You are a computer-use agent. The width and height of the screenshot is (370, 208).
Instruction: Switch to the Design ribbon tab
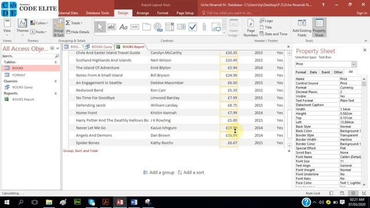point(123,13)
